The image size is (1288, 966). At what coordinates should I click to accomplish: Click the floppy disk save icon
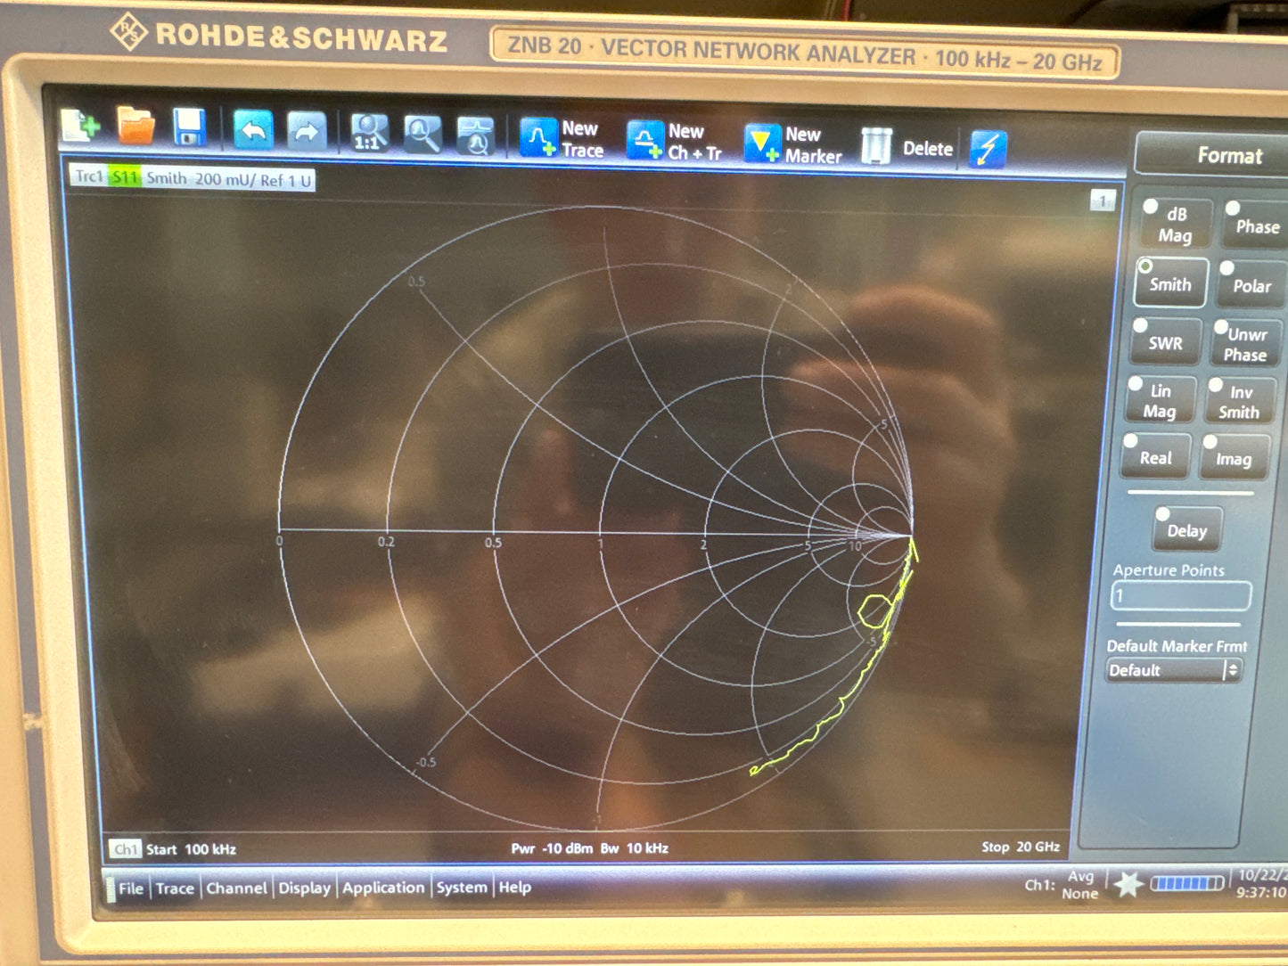(189, 127)
